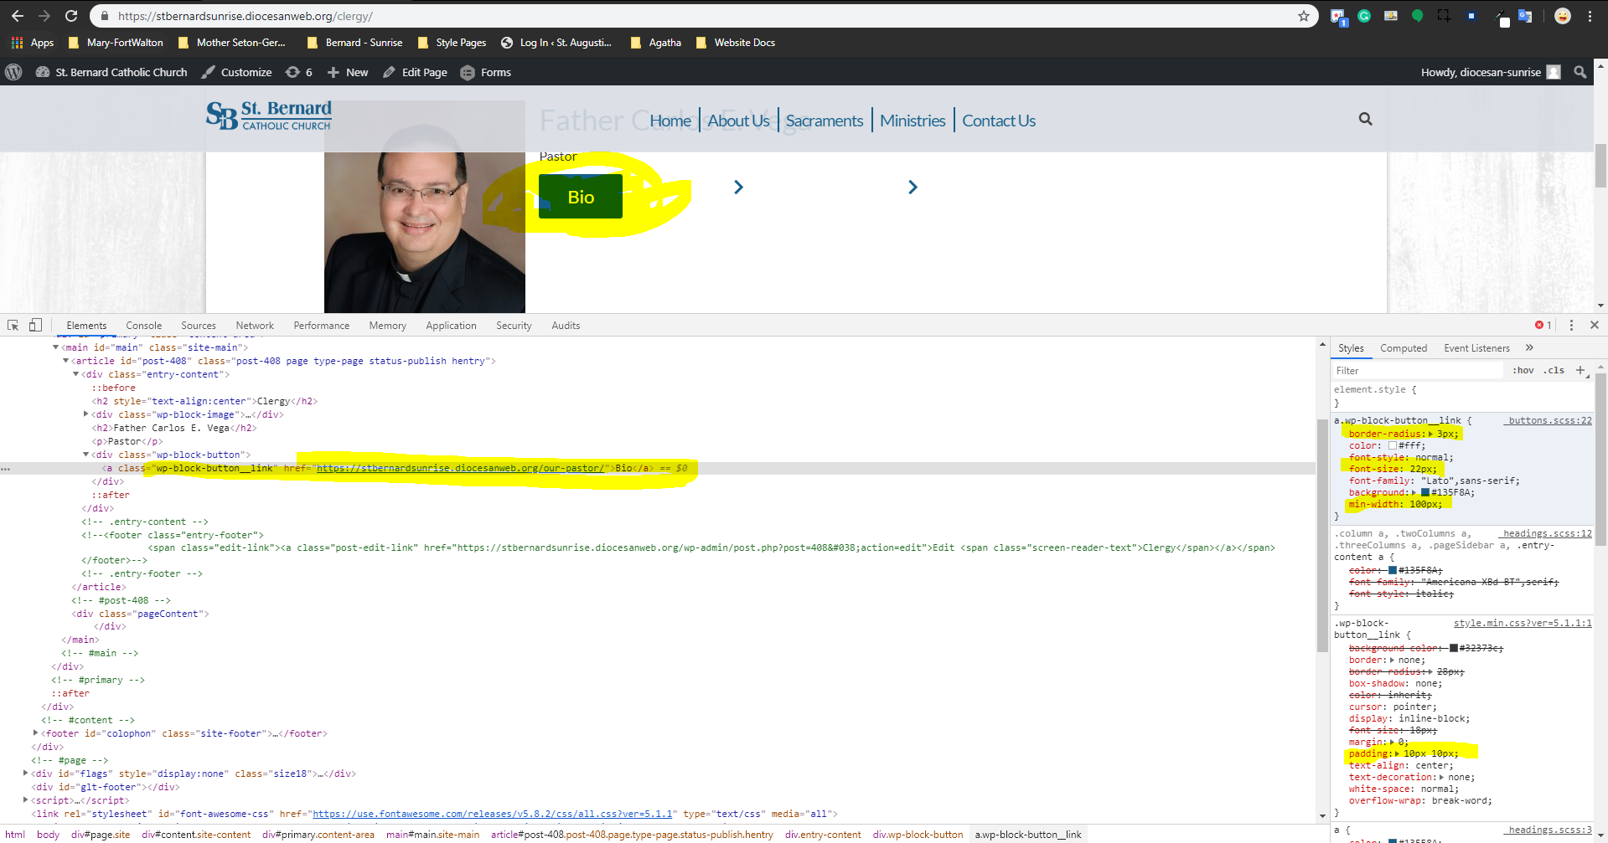
Task: Click the WordPress logo in admin bar
Action: point(13,73)
